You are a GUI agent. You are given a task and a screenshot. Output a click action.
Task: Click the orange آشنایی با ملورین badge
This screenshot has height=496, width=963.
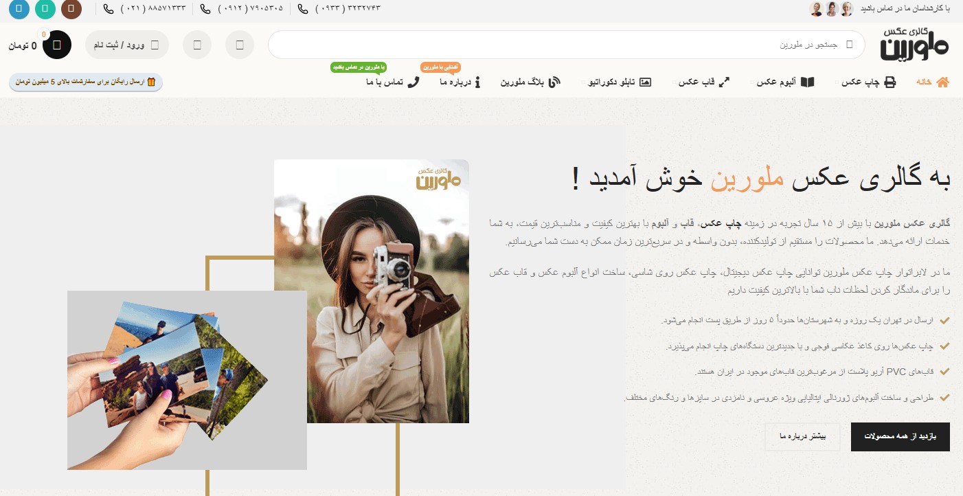(x=440, y=67)
